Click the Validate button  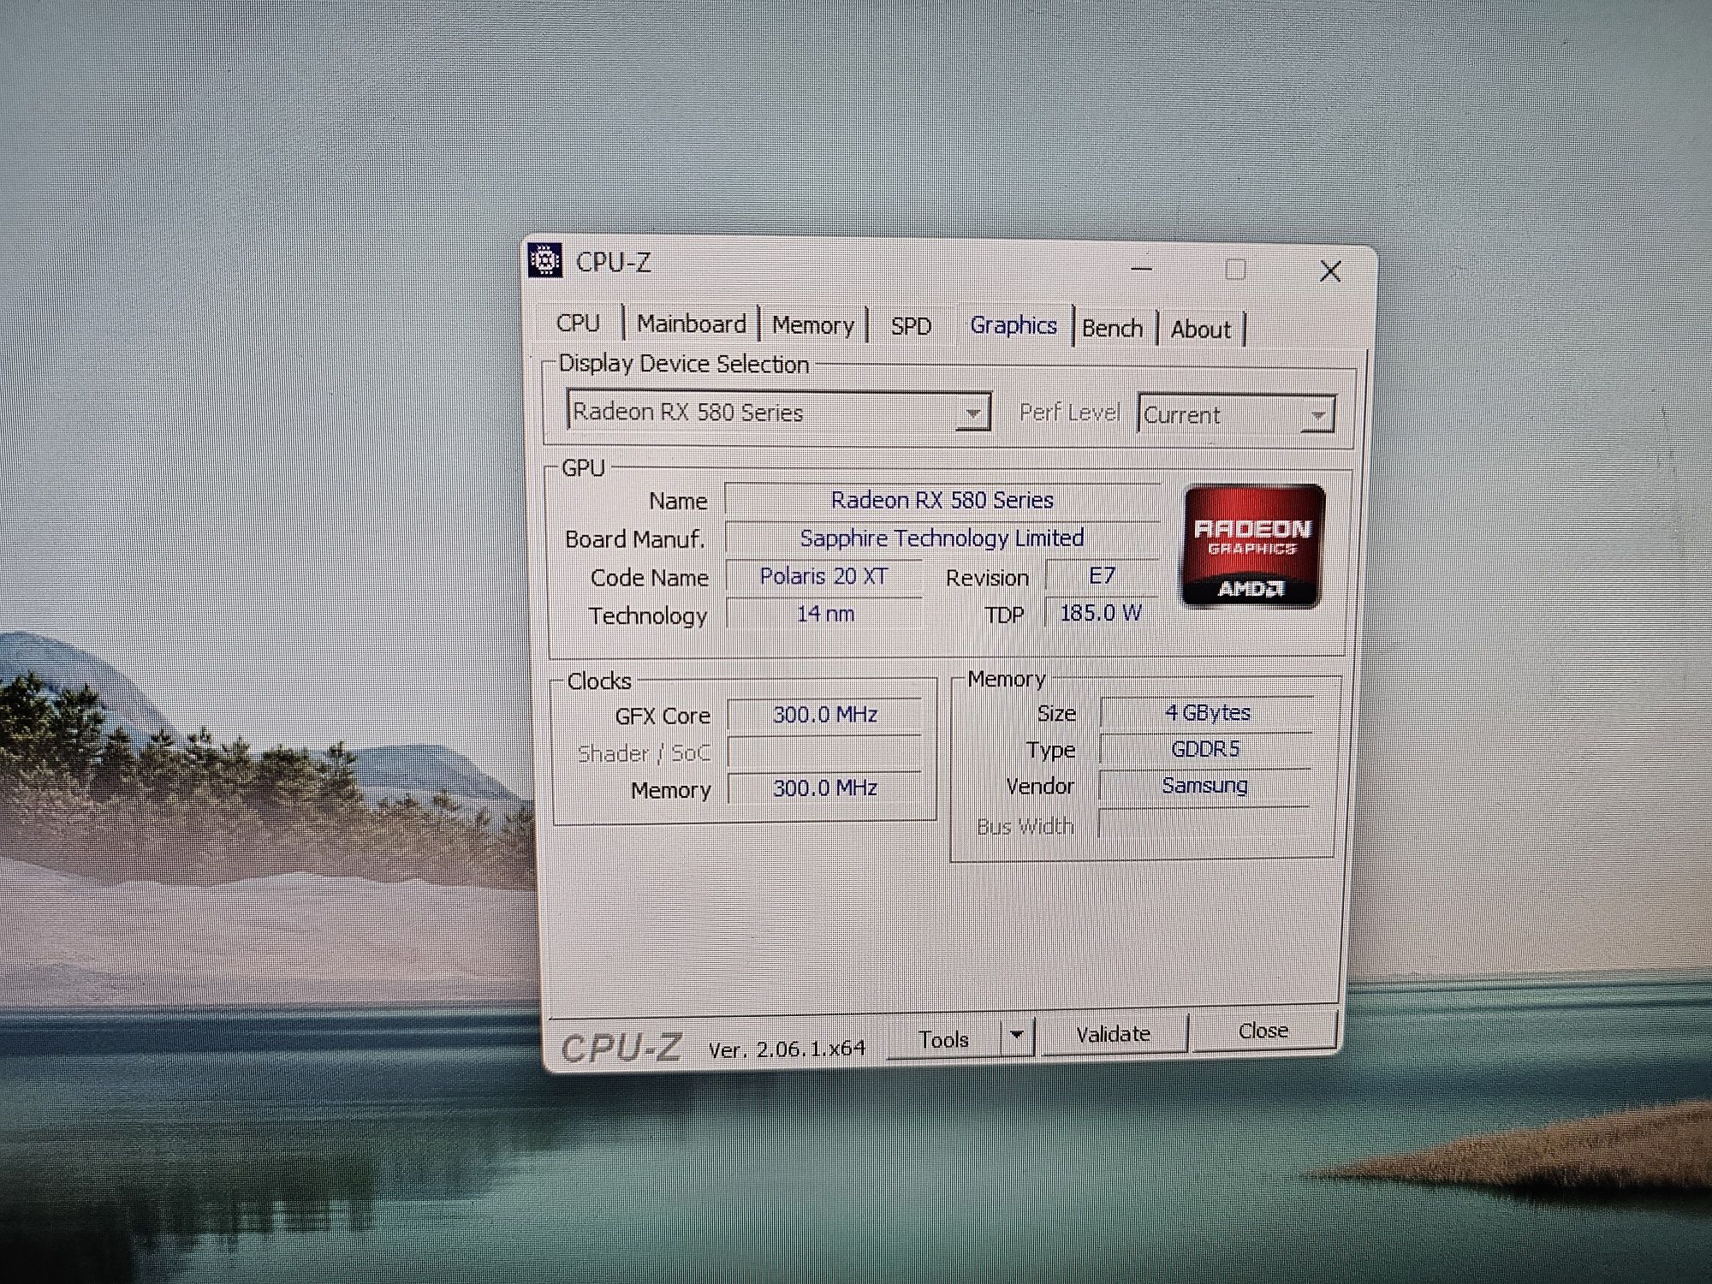coord(1113,1034)
